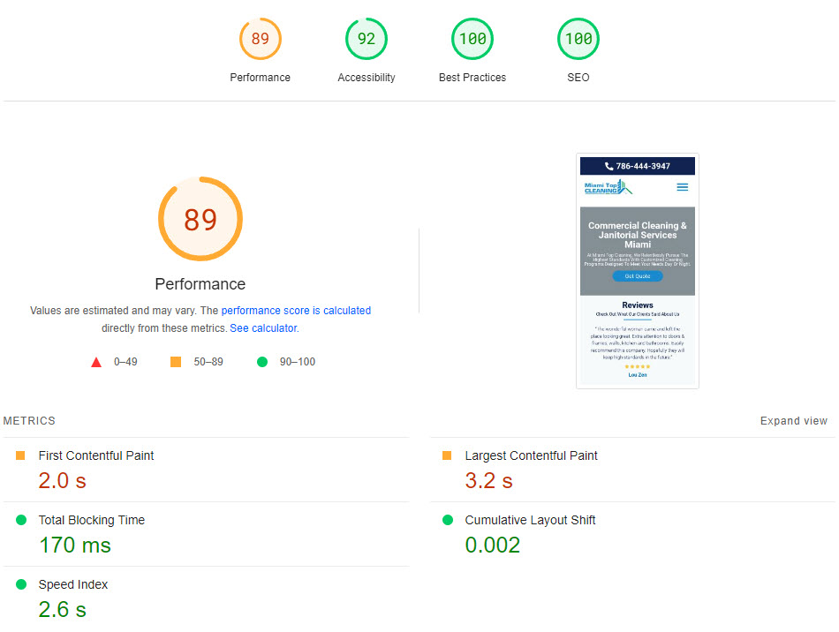Click the 786-444-3947 phone number in thumbnail
Viewport: 839px width, 632px height.
tap(643, 166)
